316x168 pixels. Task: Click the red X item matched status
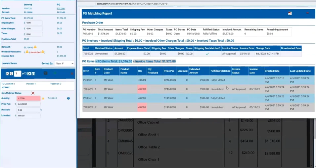pyautogui.click(x=33, y=93)
